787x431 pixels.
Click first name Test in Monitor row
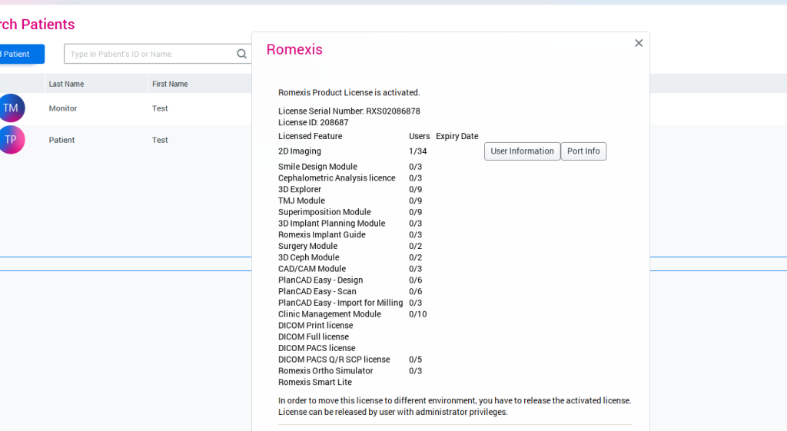[160, 108]
